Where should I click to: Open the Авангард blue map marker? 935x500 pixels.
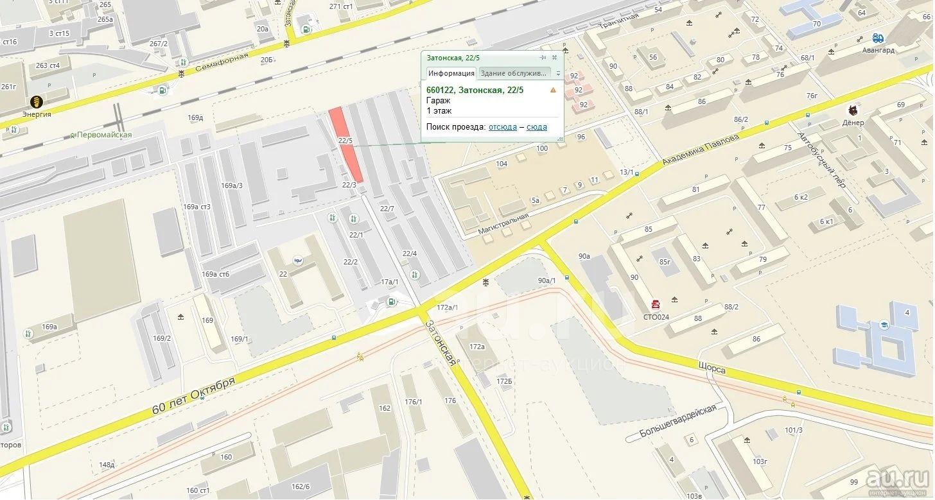tap(878, 39)
